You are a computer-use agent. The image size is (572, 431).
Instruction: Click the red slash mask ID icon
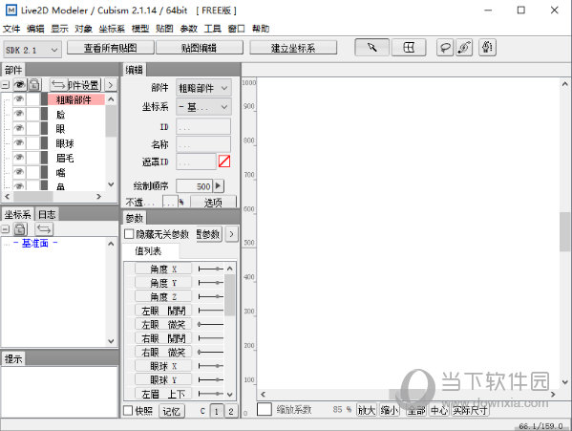coord(224,162)
